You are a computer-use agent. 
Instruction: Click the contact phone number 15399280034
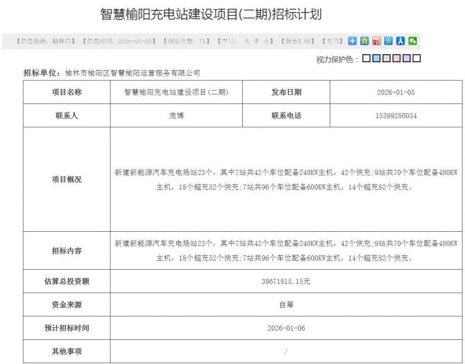click(396, 116)
